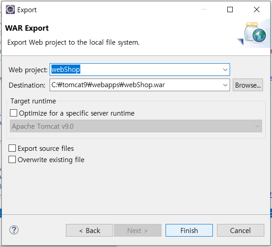Click Finish to export the WAR
This screenshot has height=247, width=272.
[x=189, y=230]
